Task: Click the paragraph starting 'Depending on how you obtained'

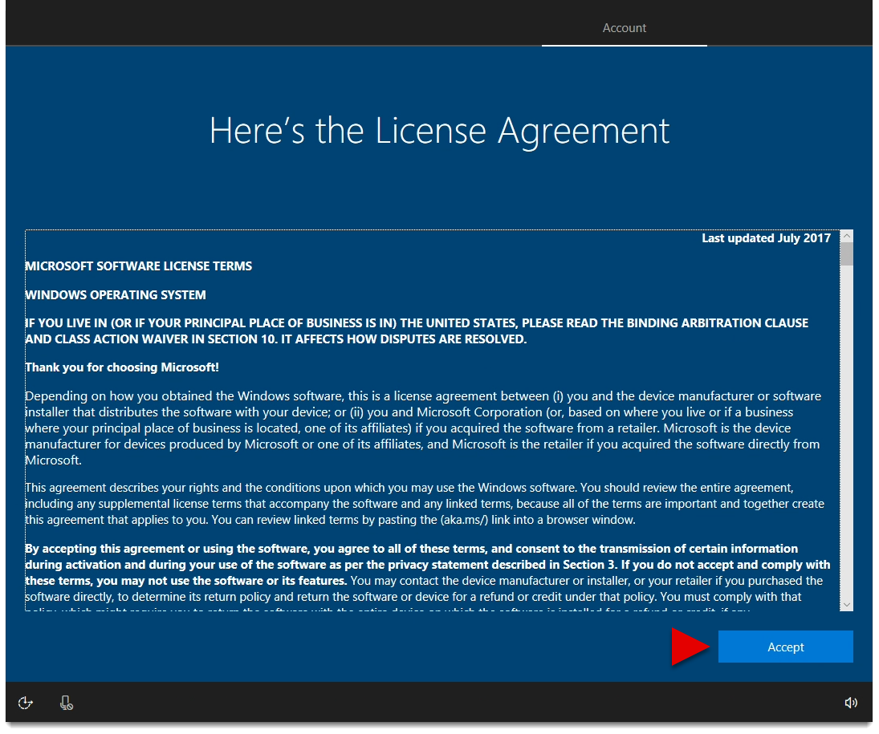Action: [x=423, y=428]
